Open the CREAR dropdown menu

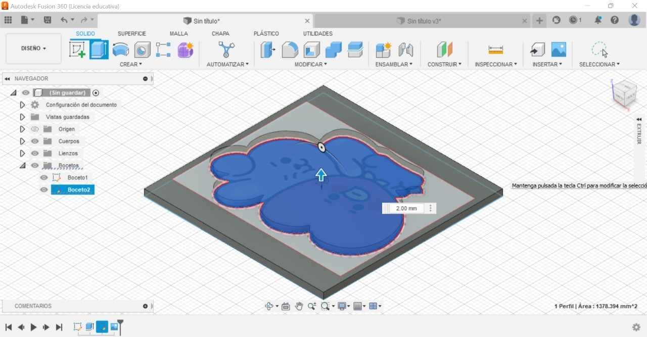pyautogui.click(x=131, y=64)
